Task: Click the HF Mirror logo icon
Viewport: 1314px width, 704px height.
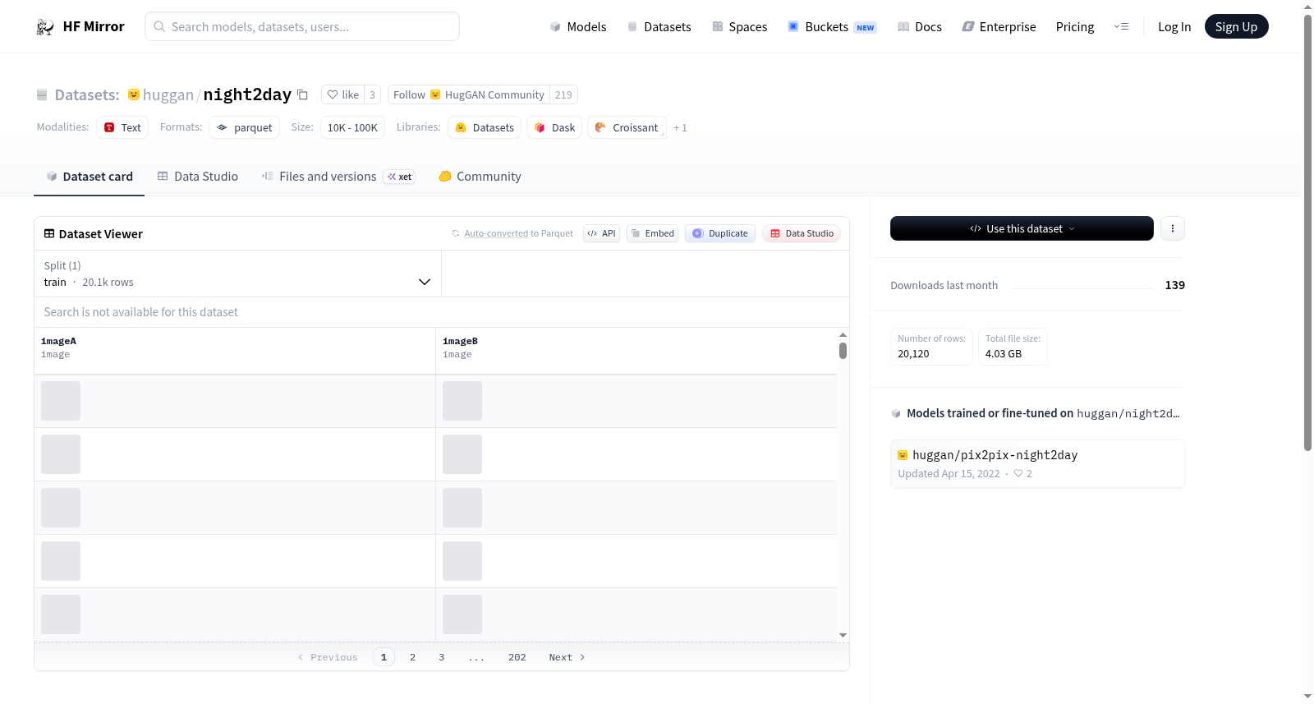Action: 45,26
